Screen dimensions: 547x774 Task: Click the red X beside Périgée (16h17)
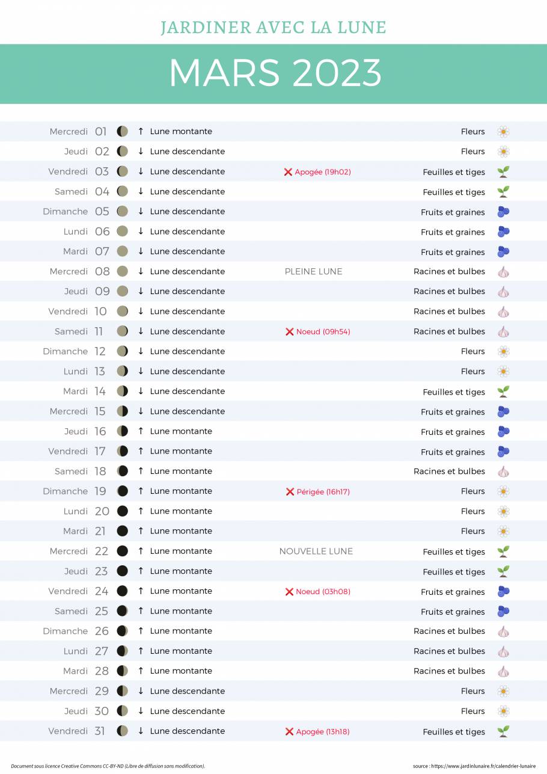pos(290,491)
